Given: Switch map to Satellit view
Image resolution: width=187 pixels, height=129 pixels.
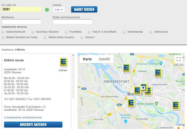Looking at the screenshot, I should (104, 59).
